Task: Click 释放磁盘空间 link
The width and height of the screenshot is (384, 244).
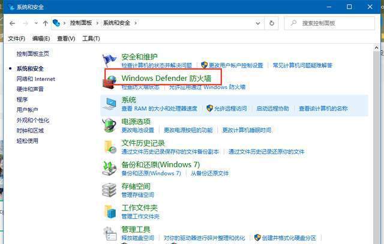Action: pyautogui.click(x=138, y=237)
